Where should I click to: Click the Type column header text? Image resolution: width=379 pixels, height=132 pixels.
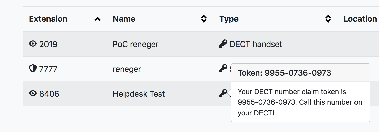click(x=229, y=19)
